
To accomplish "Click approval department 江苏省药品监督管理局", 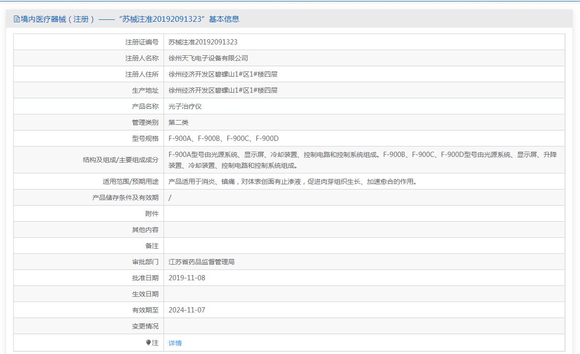I will 201,262.
